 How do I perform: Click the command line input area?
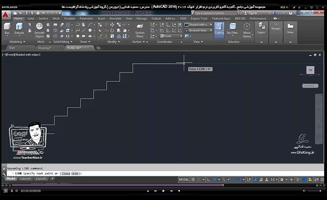click(x=165, y=173)
